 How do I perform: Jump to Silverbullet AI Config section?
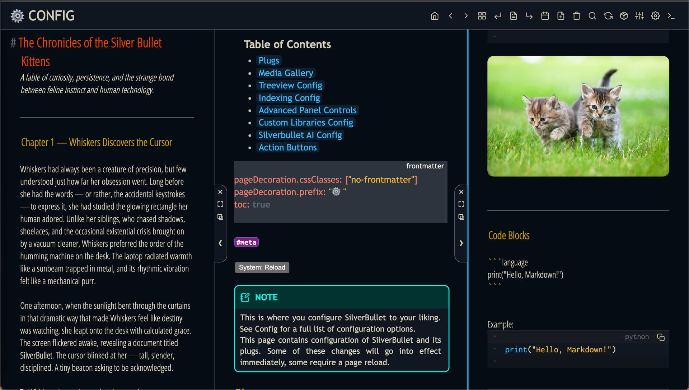click(300, 135)
